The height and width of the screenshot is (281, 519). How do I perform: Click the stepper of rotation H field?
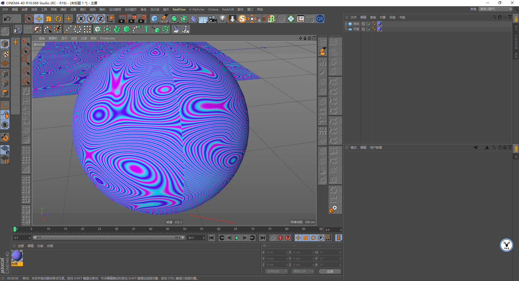(340, 252)
